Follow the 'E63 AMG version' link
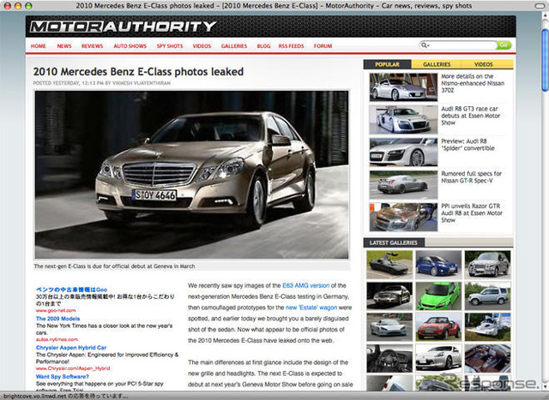The image size is (549, 400). (x=305, y=286)
